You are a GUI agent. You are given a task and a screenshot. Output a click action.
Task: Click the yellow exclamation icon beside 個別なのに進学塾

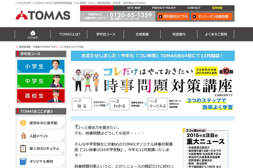[x=23, y=123]
